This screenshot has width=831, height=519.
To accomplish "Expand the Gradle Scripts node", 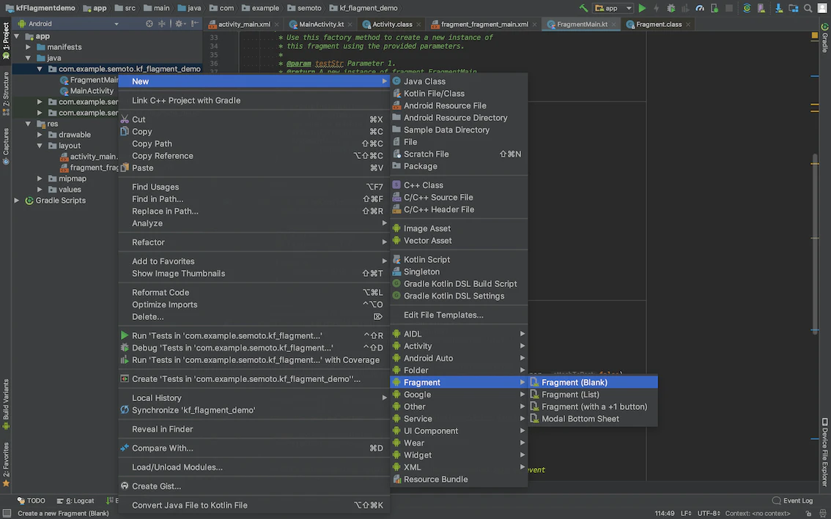I will (17, 201).
